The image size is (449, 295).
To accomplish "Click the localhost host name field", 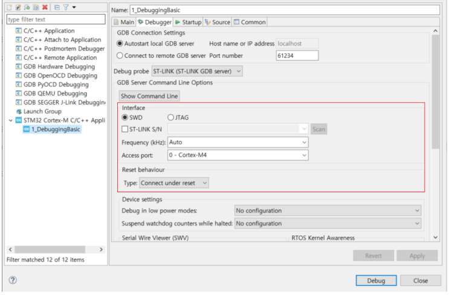I will tap(297, 44).
